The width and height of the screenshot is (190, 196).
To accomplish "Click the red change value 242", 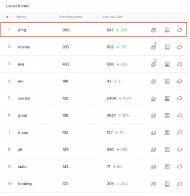I will click(x=124, y=150).
